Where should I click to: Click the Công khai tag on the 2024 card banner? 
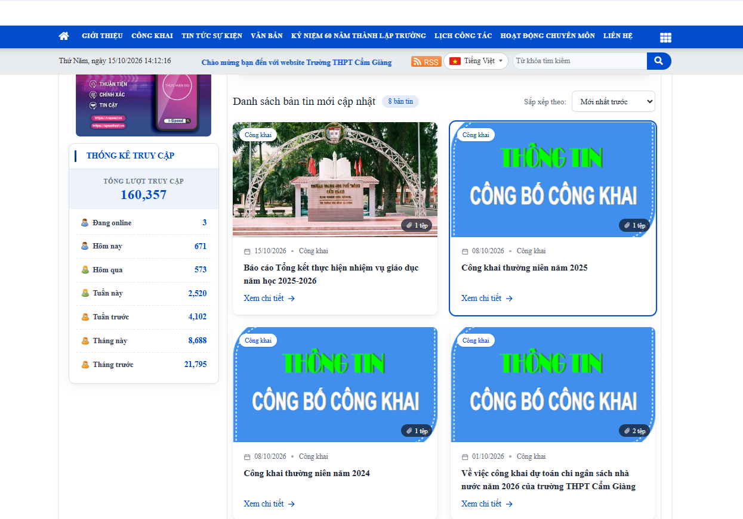point(258,340)
